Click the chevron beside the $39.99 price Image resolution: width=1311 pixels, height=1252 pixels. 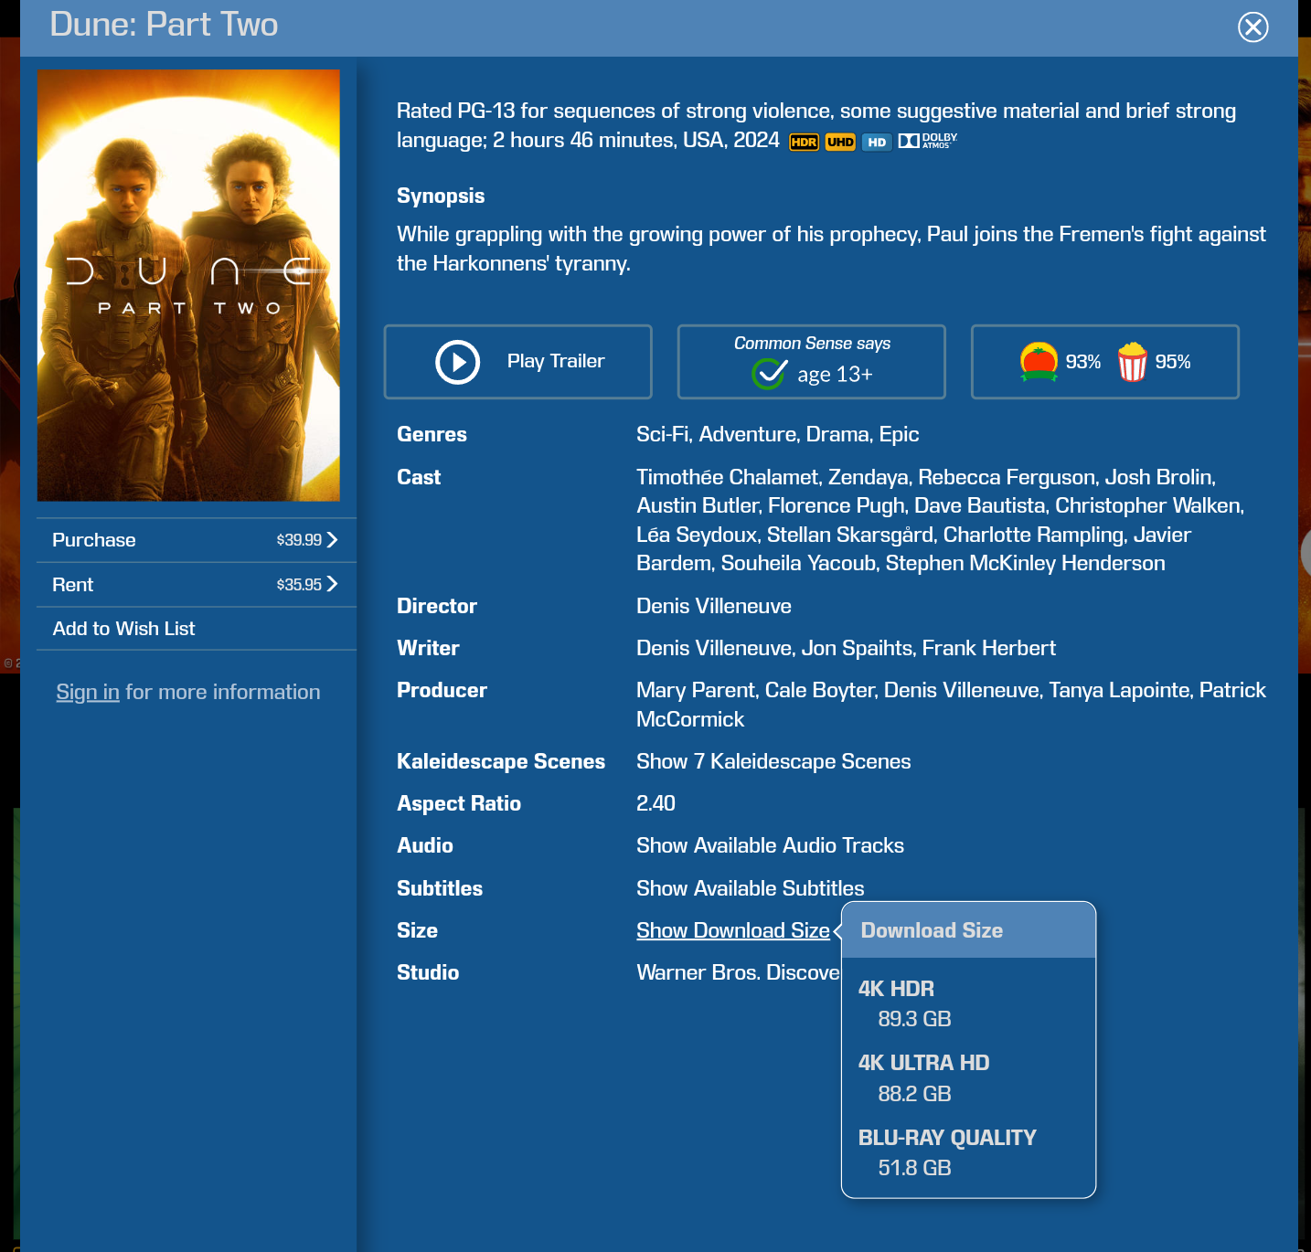[x=332, y=540]
